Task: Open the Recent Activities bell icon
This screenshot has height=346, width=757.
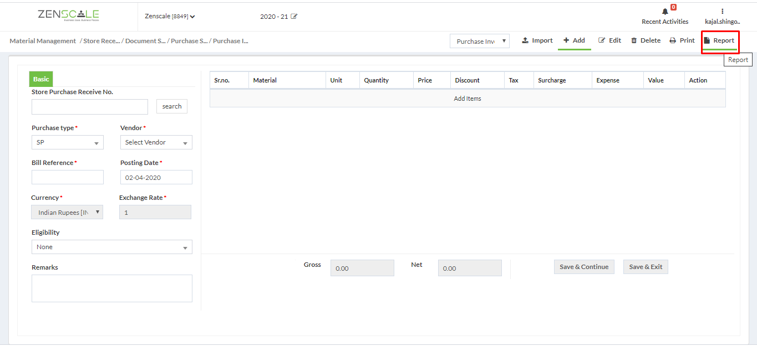Action: tap(665, 12)
